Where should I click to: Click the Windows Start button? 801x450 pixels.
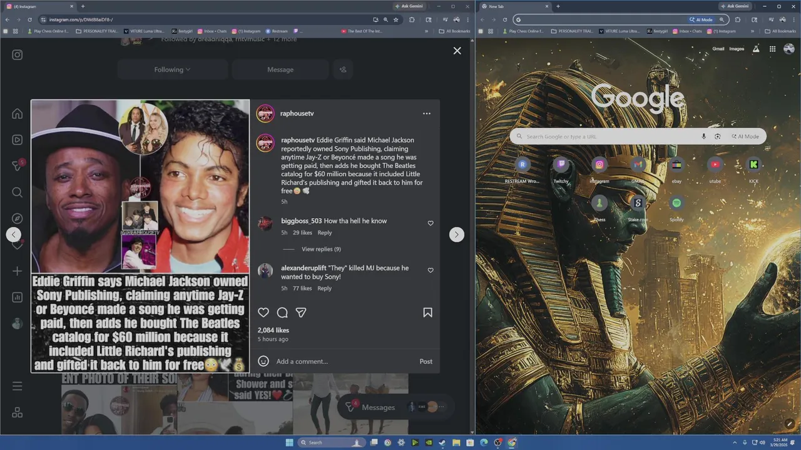pos(289,442)
